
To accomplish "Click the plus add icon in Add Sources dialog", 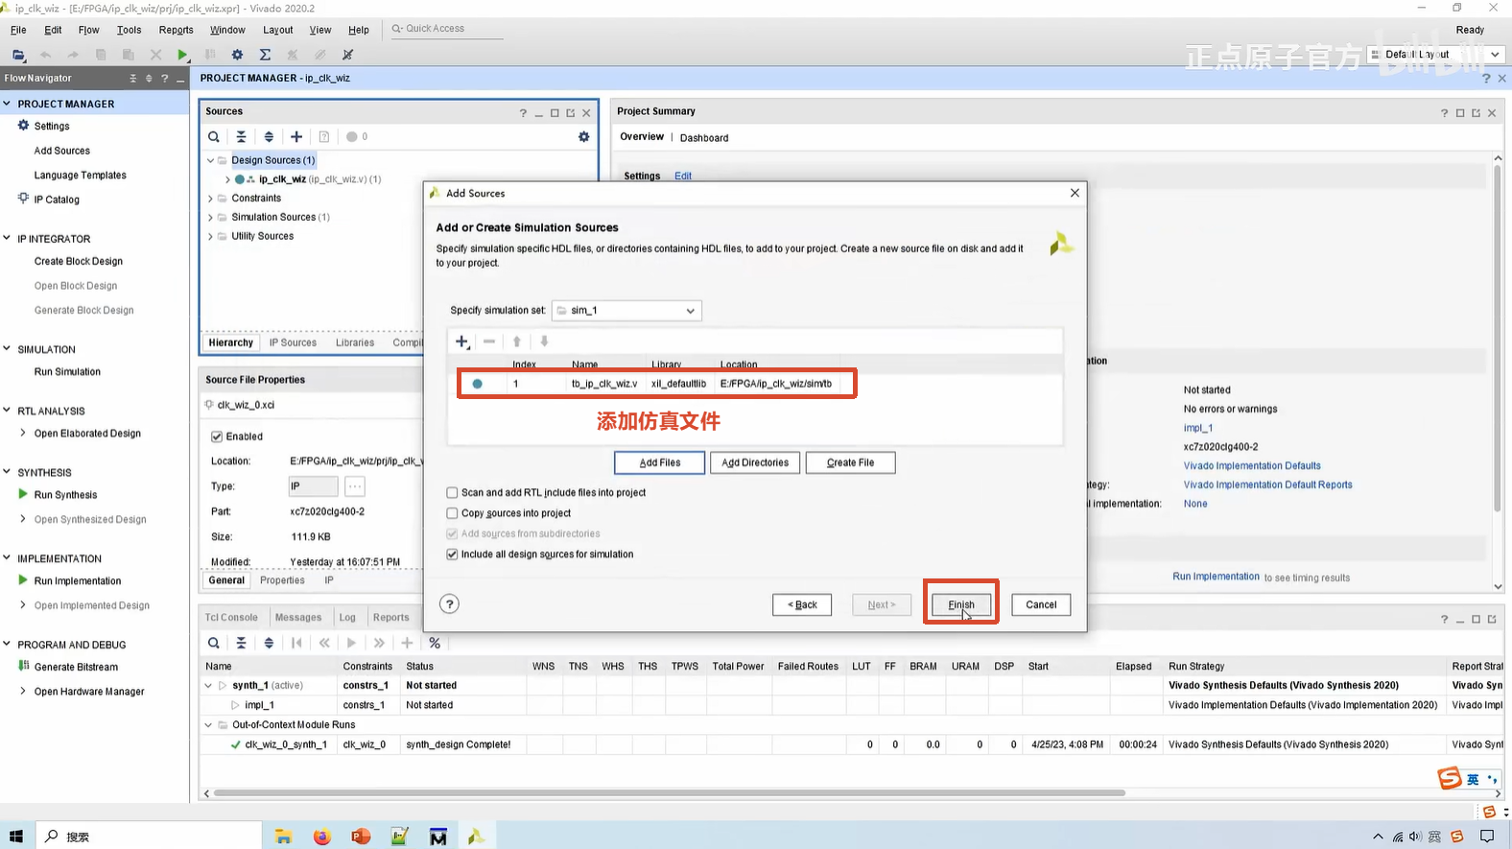I will (x=462, y=342).
